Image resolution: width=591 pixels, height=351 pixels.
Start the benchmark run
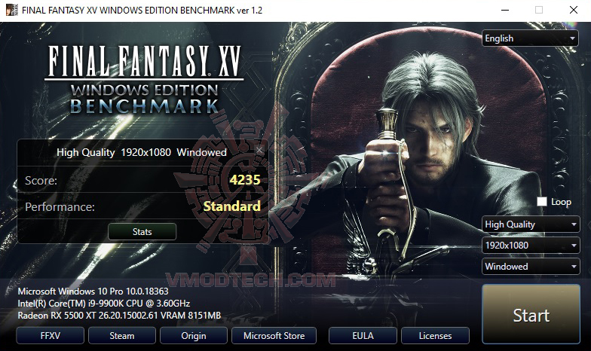pyautogui.click(x=531, y=314)
